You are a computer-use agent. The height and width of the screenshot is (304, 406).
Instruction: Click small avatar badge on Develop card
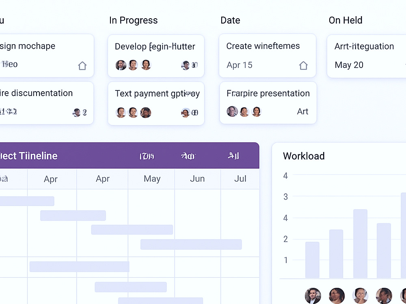tap(186, 65)
